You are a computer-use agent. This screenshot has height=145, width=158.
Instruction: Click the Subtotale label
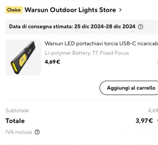coord(17,111)
